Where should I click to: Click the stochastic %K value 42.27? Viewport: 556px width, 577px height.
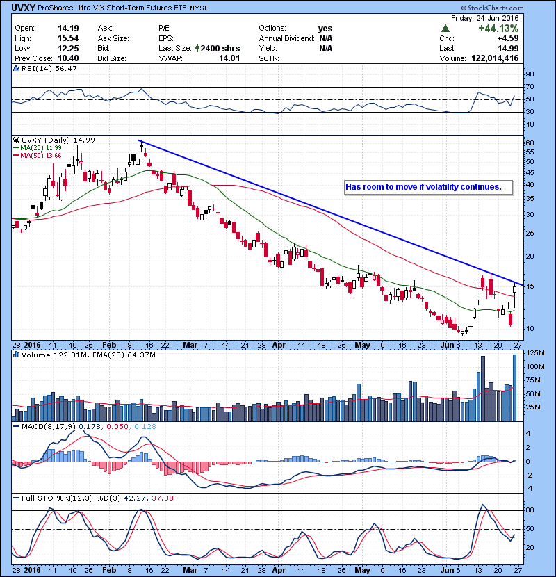pos(135,498)
